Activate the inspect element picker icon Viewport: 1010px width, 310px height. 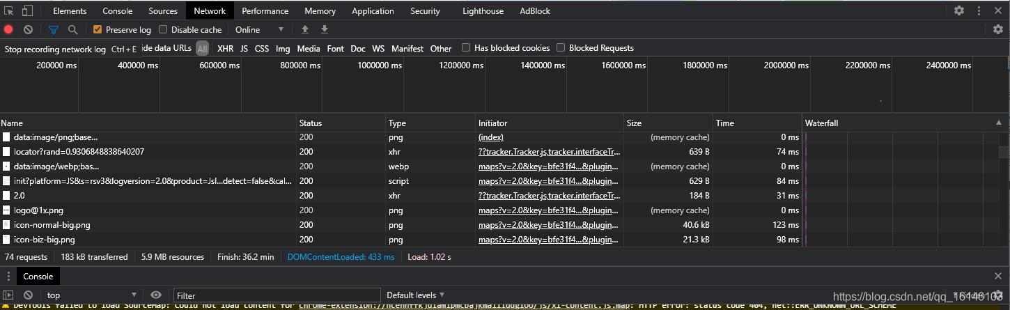tap(9, 10)
